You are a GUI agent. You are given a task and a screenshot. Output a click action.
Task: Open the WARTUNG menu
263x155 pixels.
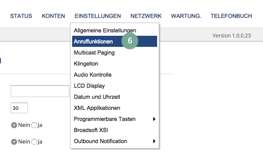186,16
